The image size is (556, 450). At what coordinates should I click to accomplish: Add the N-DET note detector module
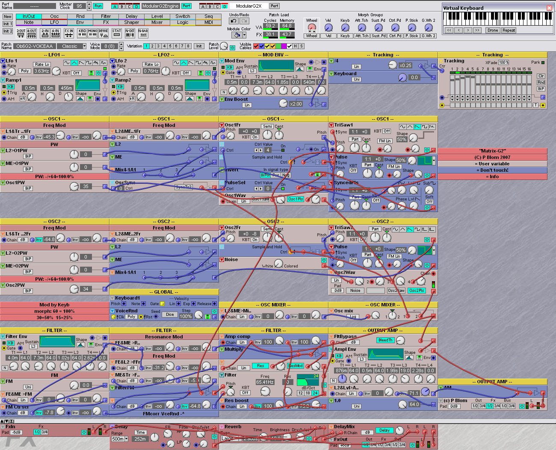click(130, 33)
